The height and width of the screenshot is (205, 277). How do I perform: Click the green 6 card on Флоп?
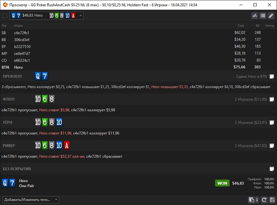tap(45, 99)
